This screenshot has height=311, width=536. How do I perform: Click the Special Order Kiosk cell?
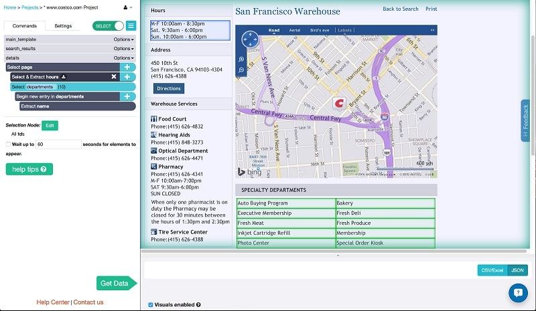click(x=386, y=243)
